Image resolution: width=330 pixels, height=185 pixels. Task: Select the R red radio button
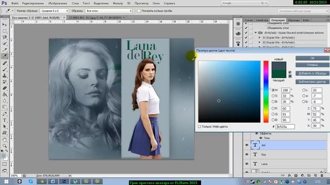tap(273, 108)
